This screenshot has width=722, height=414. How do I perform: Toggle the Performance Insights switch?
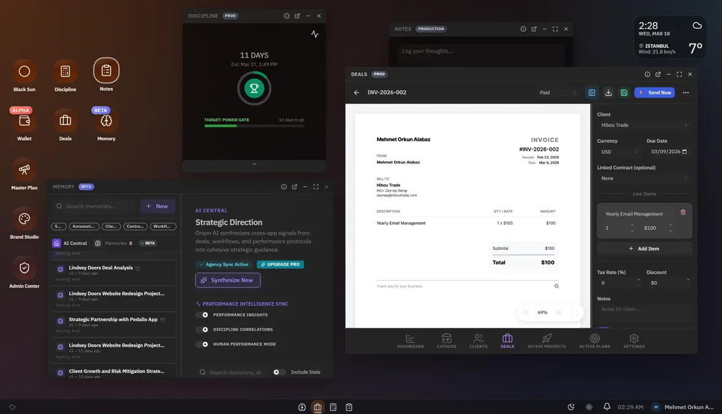[202, 315]
